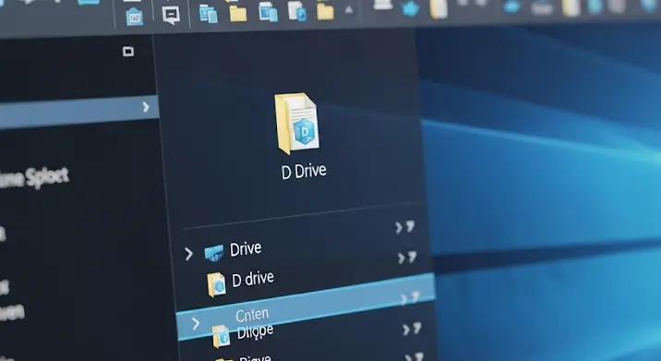Click the white document icon with blue badge in toolbar
This screenshot has width=661, height=361.
click(x=297, y=11)
